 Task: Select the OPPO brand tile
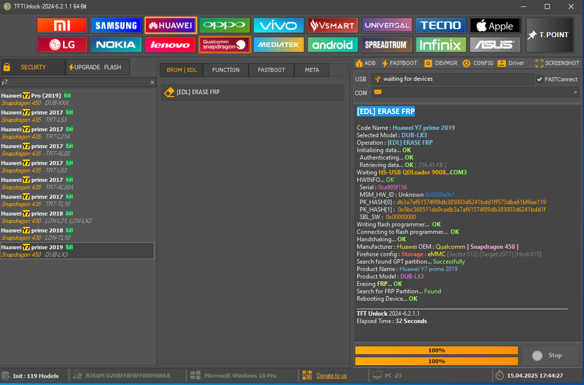point(225,25)
